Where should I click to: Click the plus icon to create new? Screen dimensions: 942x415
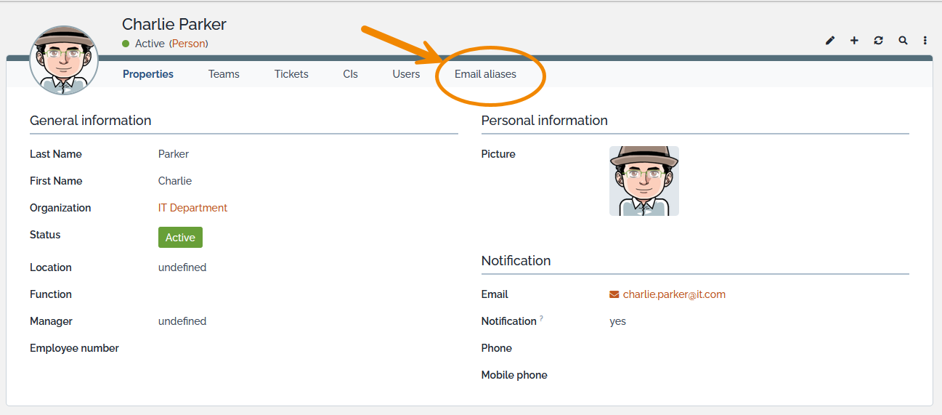(854, 41)
